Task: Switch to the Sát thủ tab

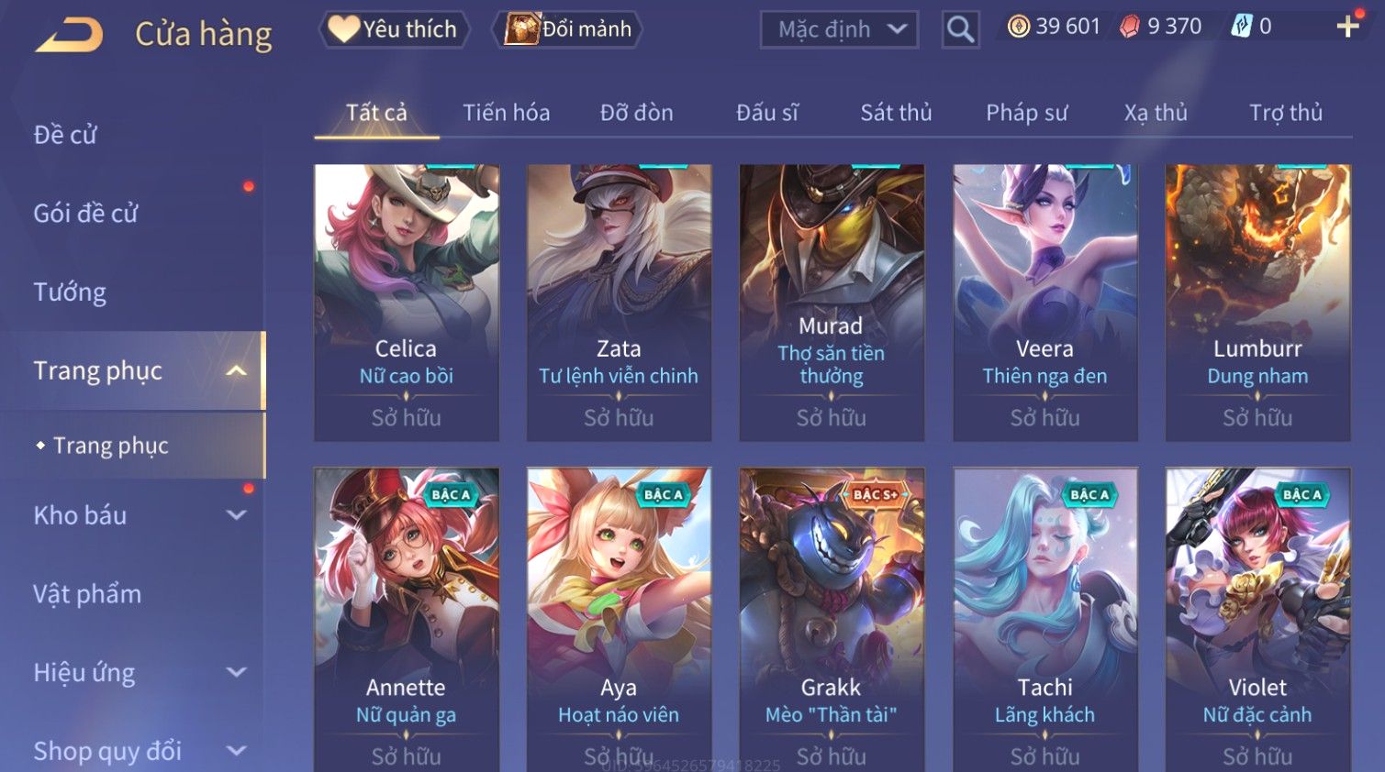Action: [896, 113]
